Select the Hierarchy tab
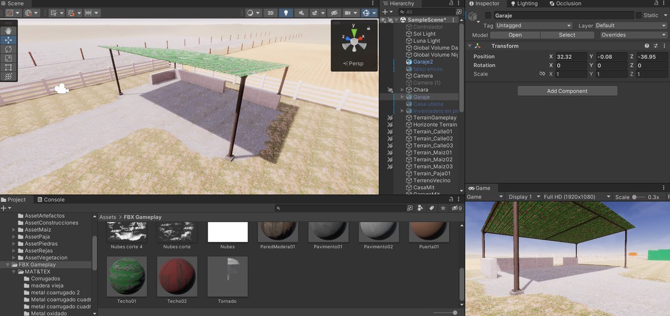 pyautogui.click(x=398, y=3)
